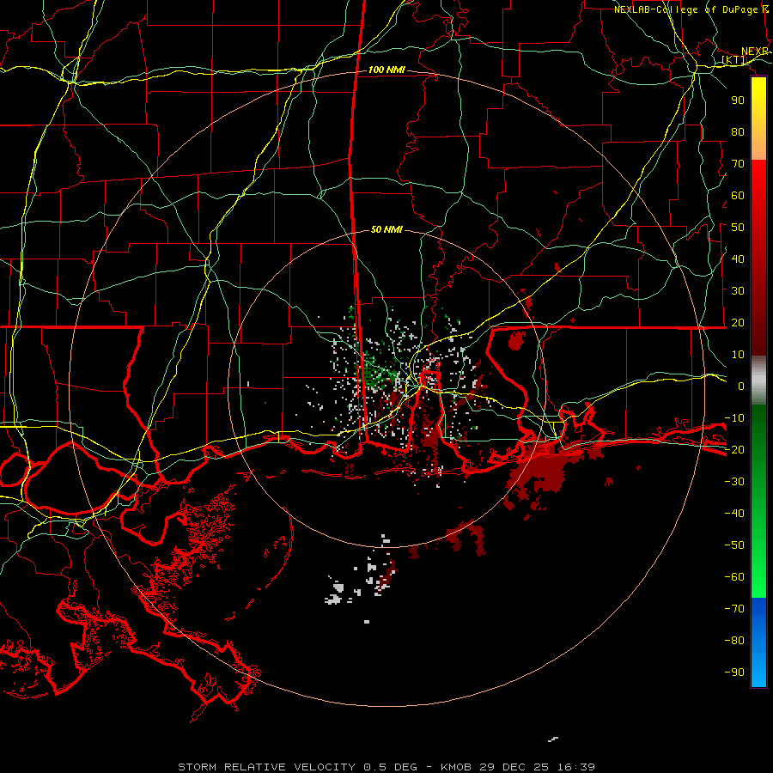The width and height of the screenshot is (773, 773).
Task: Click the 0 value on velocity color scale
Action: tap(741, 386)
